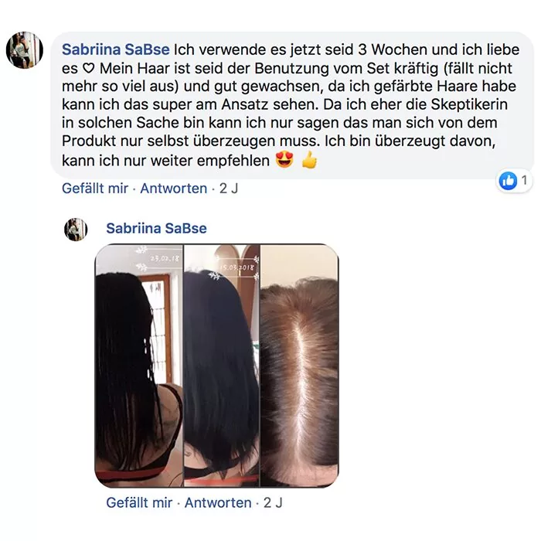Click the blue thumbs-up reaction icon

pos(508,180)
